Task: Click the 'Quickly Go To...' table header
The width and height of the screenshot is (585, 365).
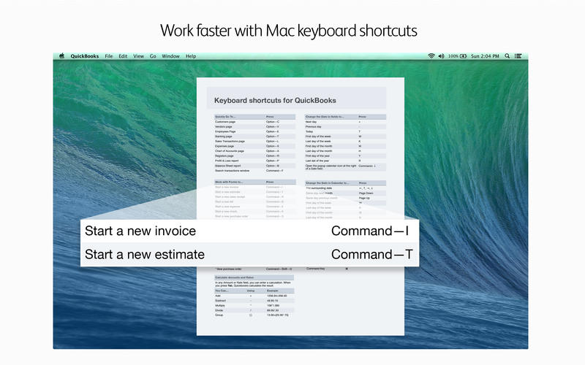Action: point(254,117)
